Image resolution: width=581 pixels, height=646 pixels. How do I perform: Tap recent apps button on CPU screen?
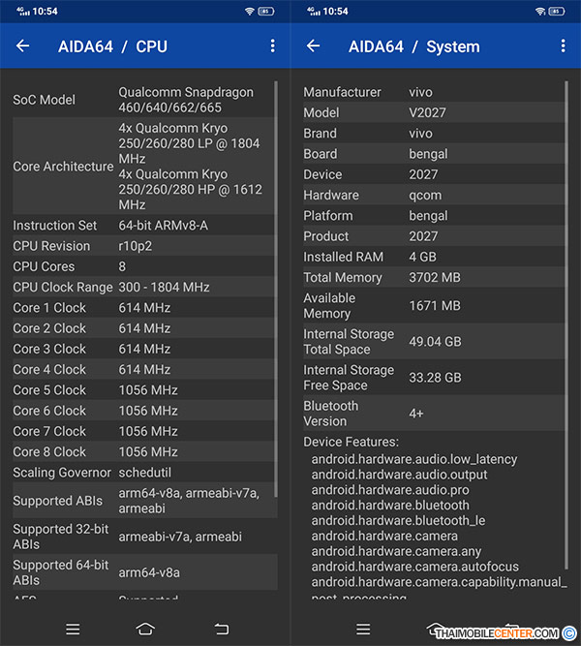73,629
